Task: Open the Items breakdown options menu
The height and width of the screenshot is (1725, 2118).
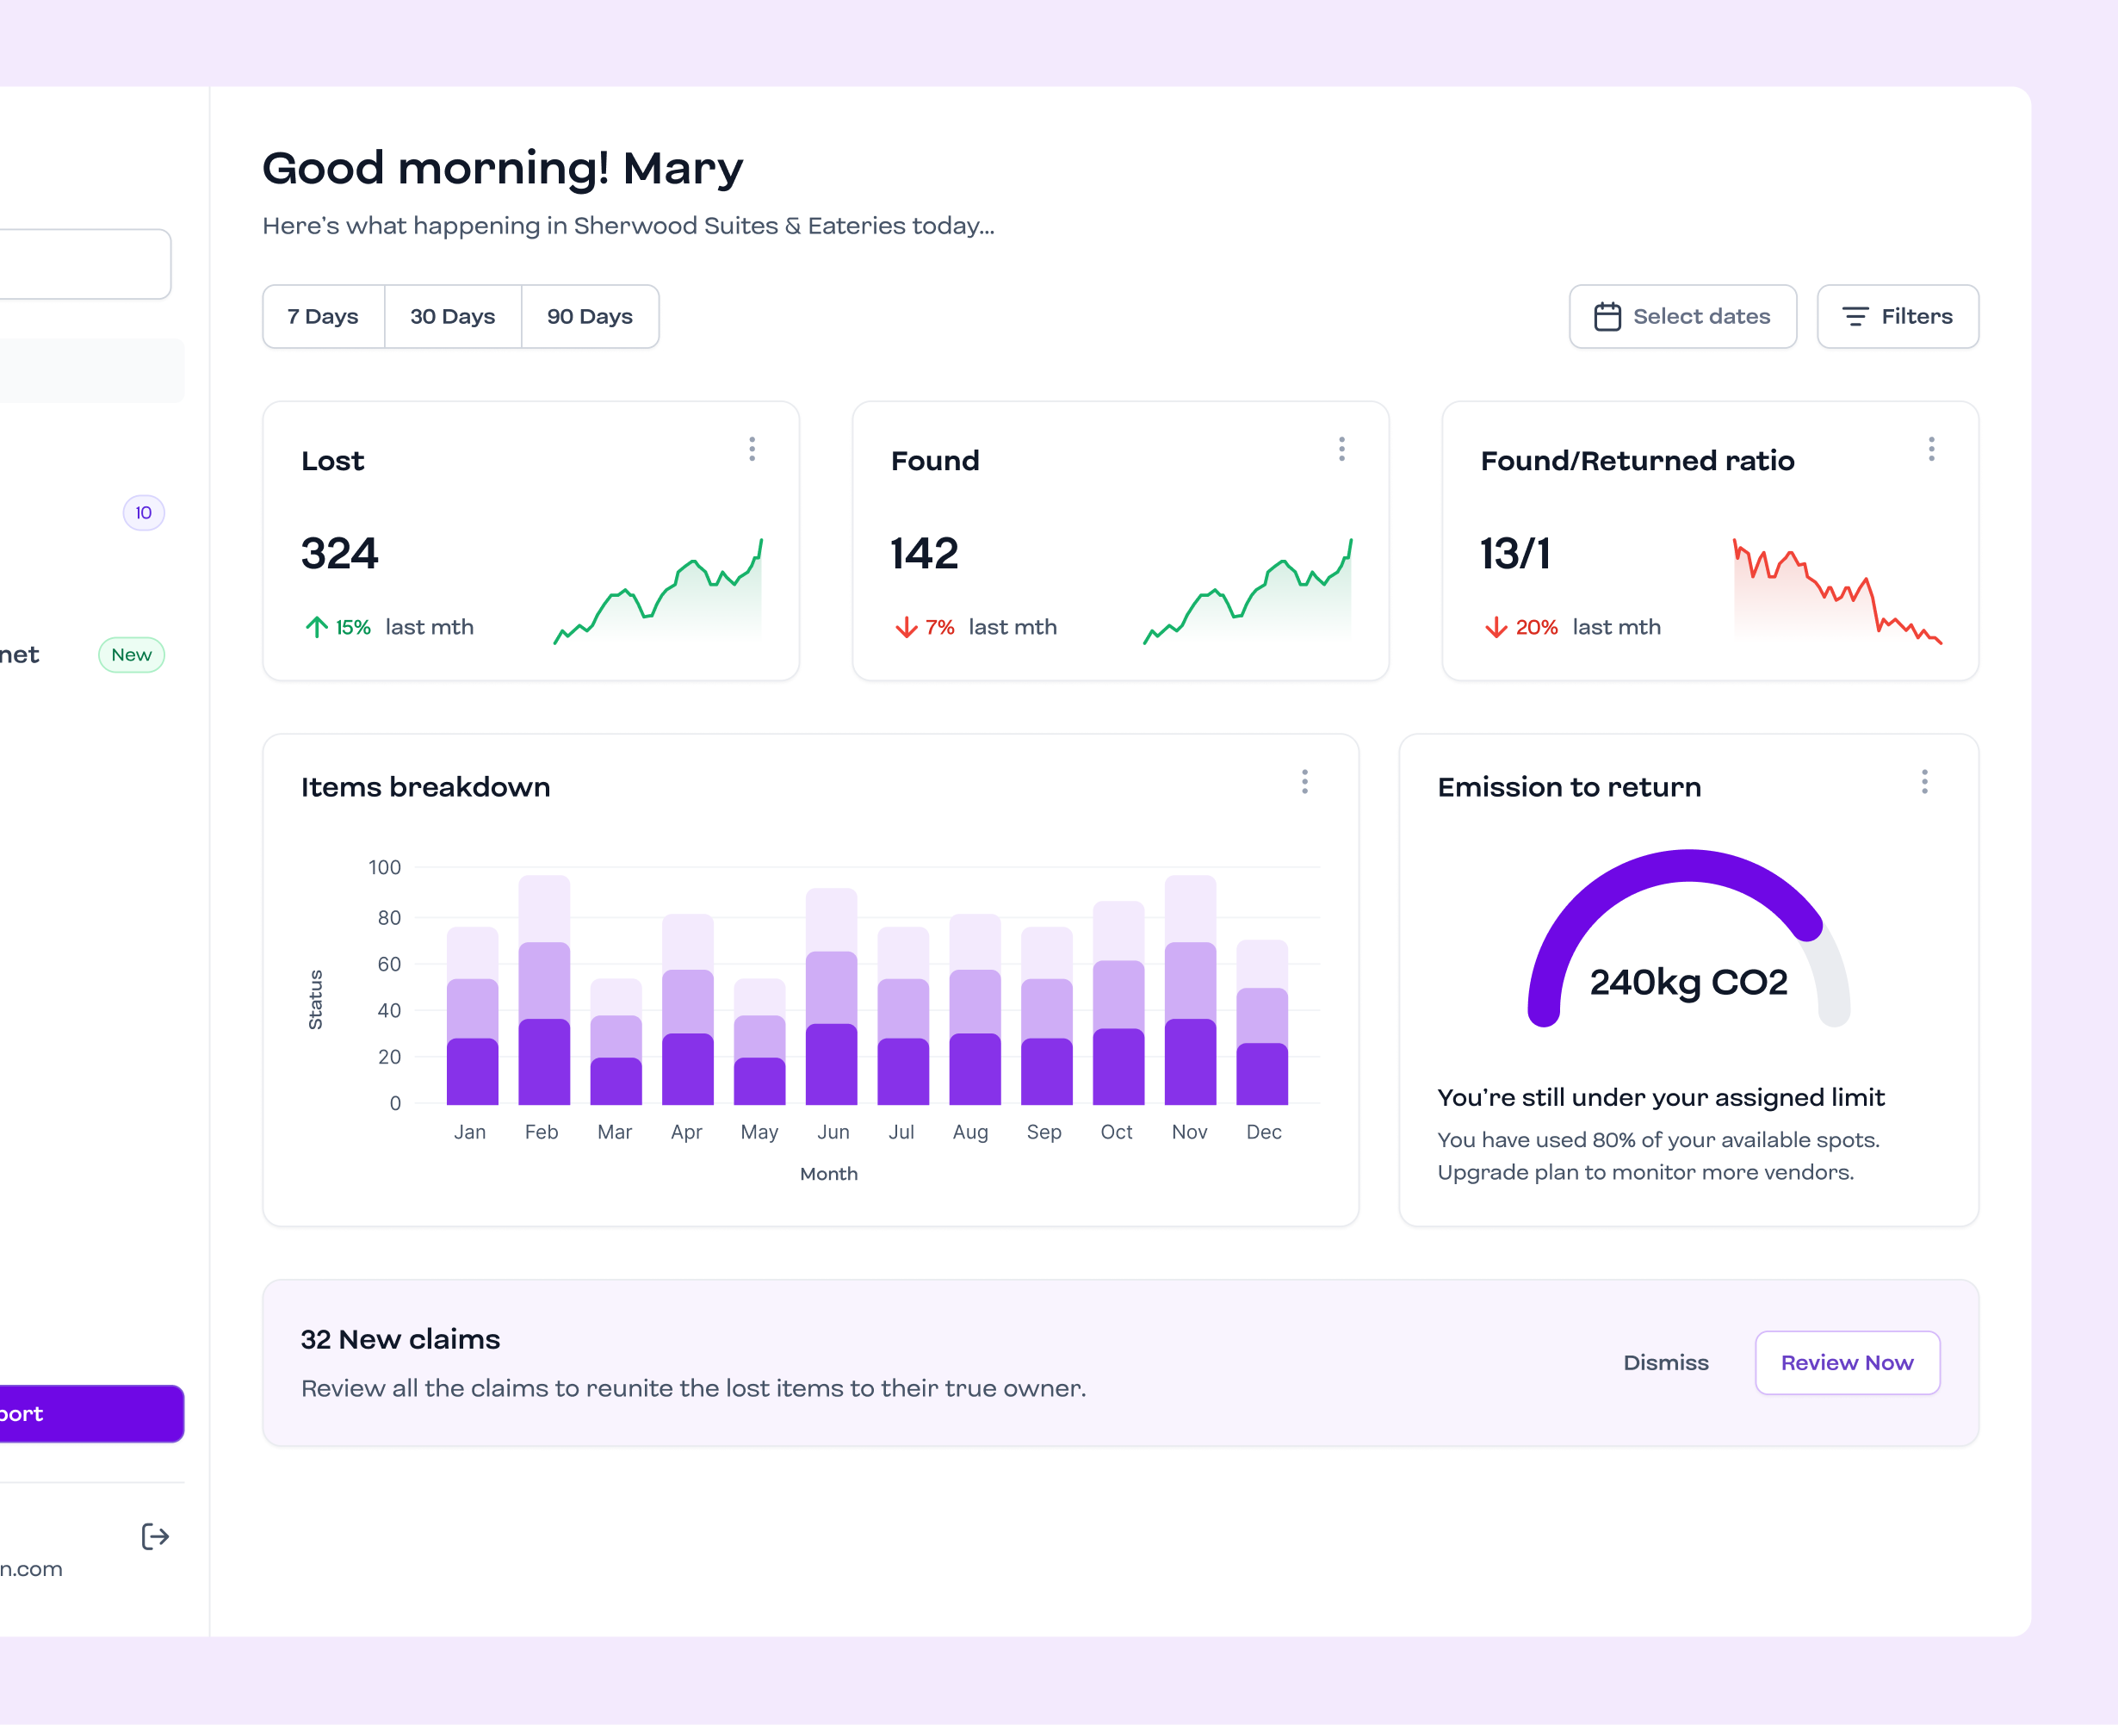Action: point(1304,782)
